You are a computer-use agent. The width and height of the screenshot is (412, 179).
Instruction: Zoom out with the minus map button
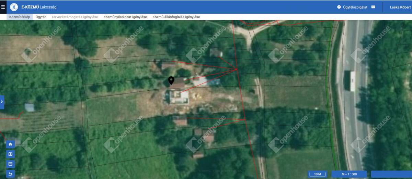11,164
